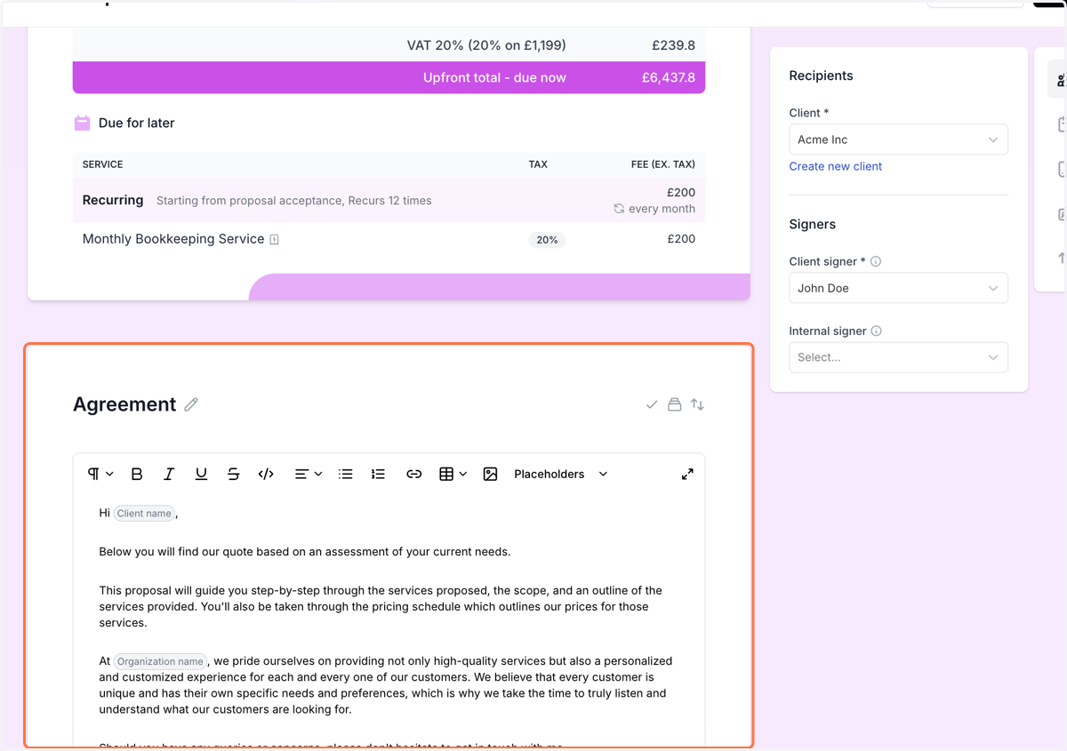This screenshot has width=1067, height=751.
Task: Click the Monthly Bookkeeping Service row label
Action: click(173, 239)
